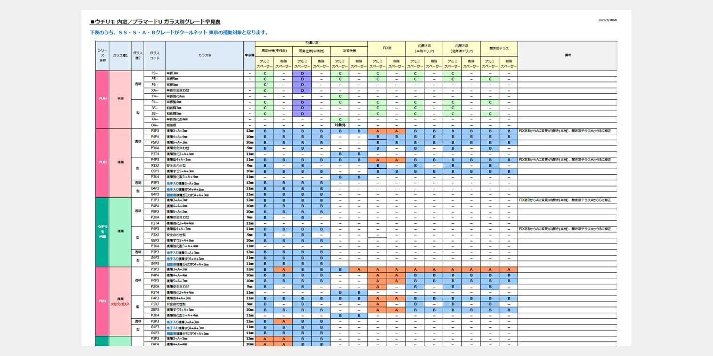Click the ガラス別グレード早見表 title heading
Screen dimensions: 713x356
coord(155,22)
